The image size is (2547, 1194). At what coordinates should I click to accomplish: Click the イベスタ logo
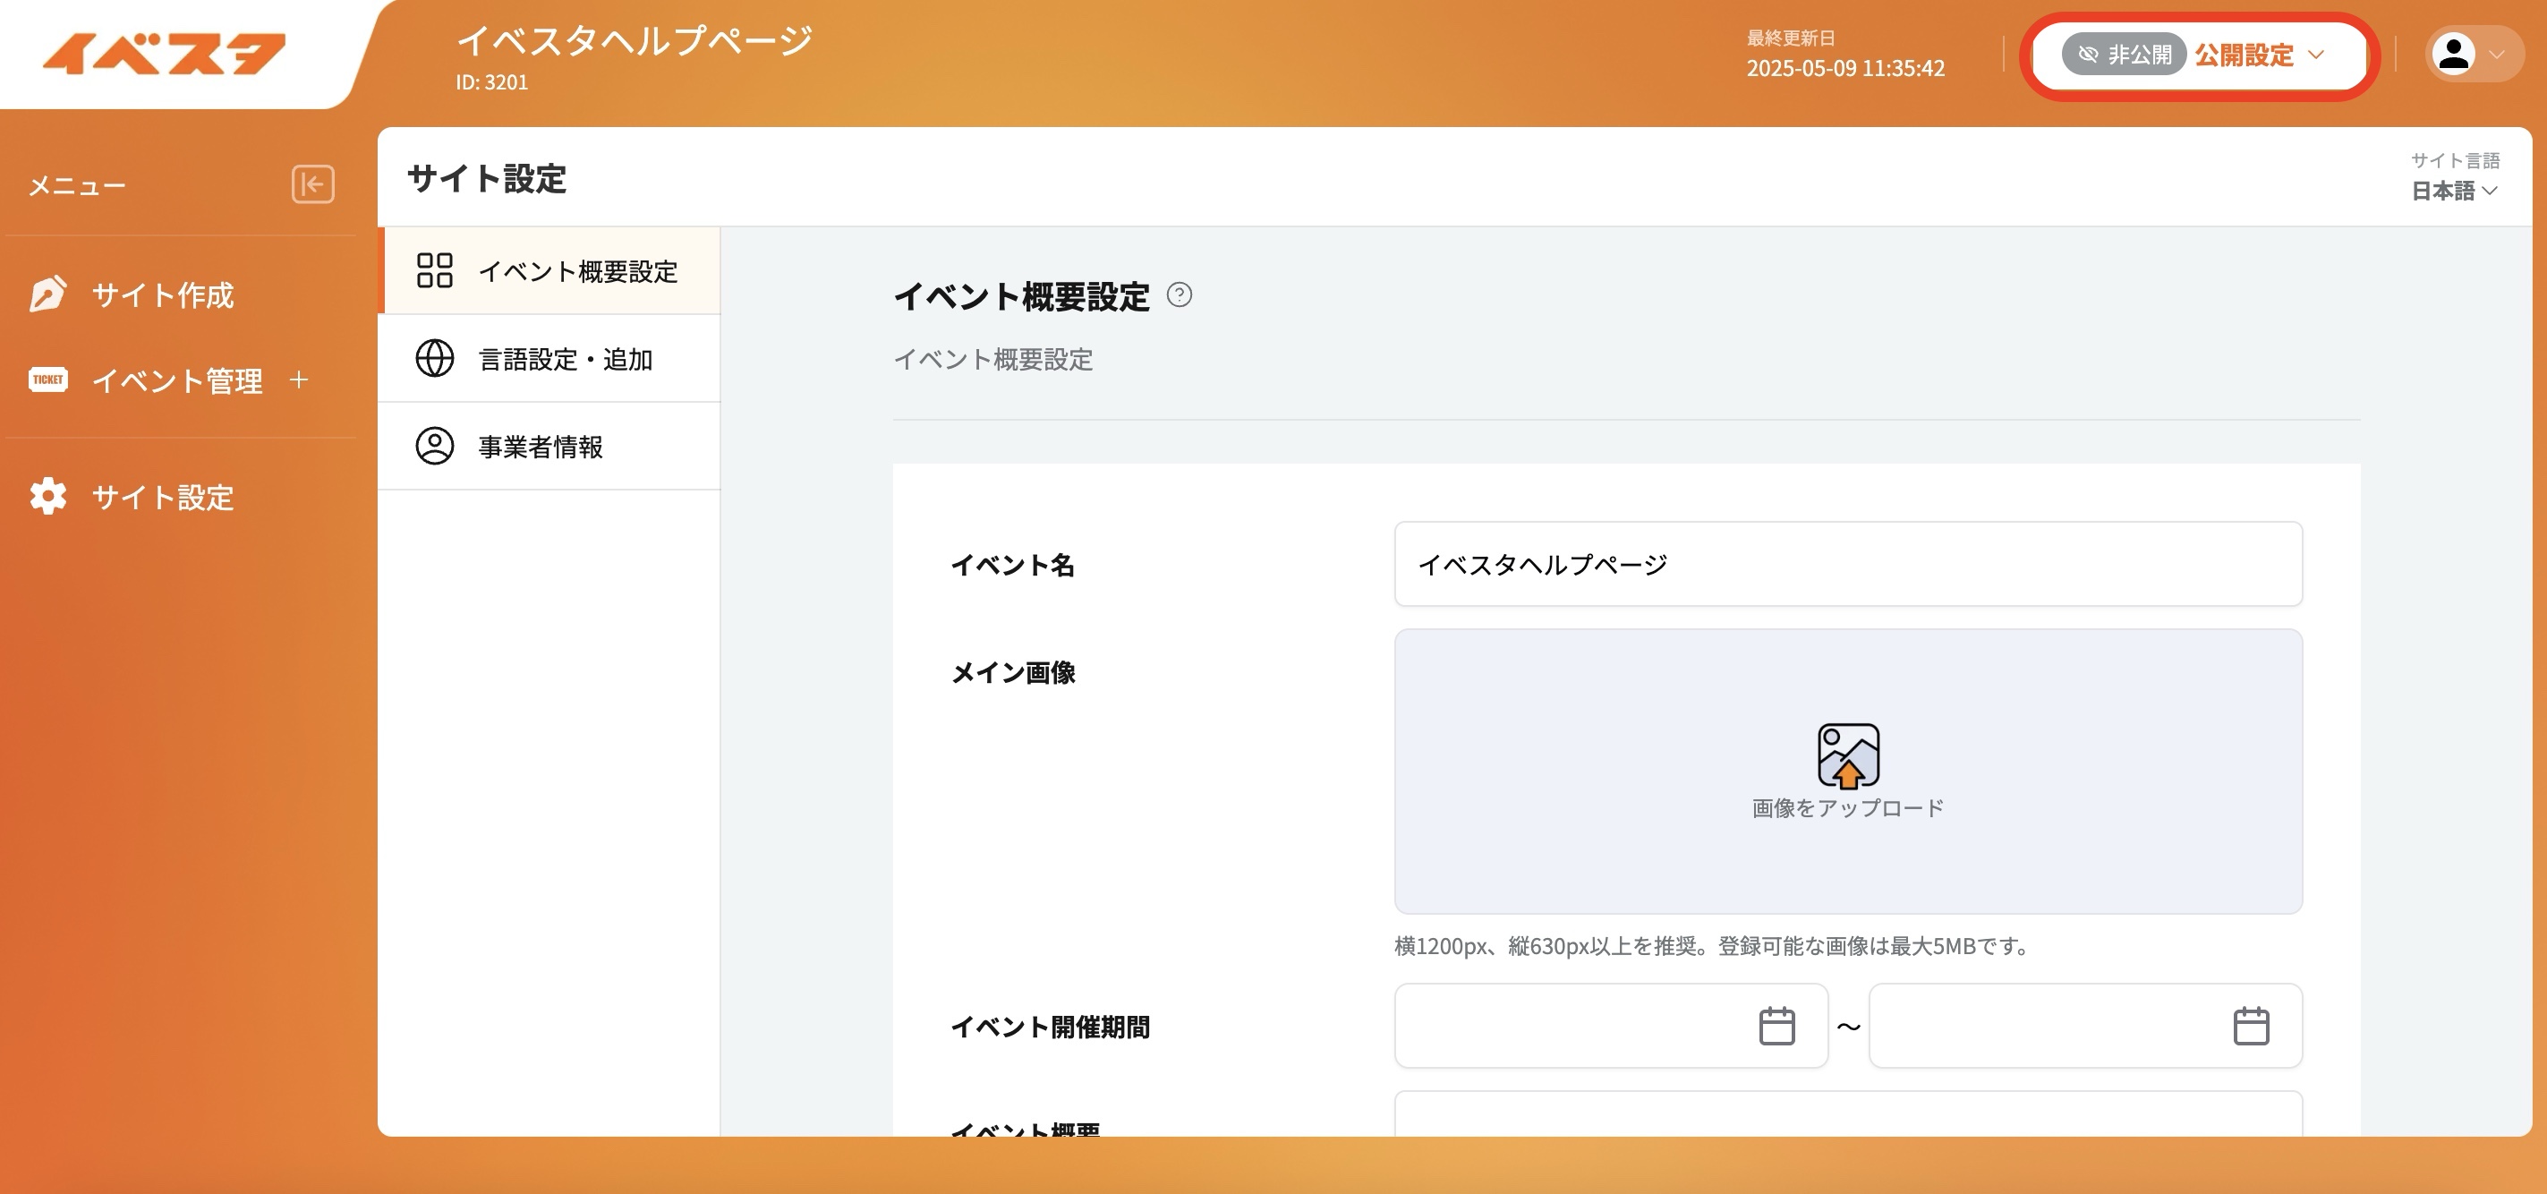tap(164, 54)
